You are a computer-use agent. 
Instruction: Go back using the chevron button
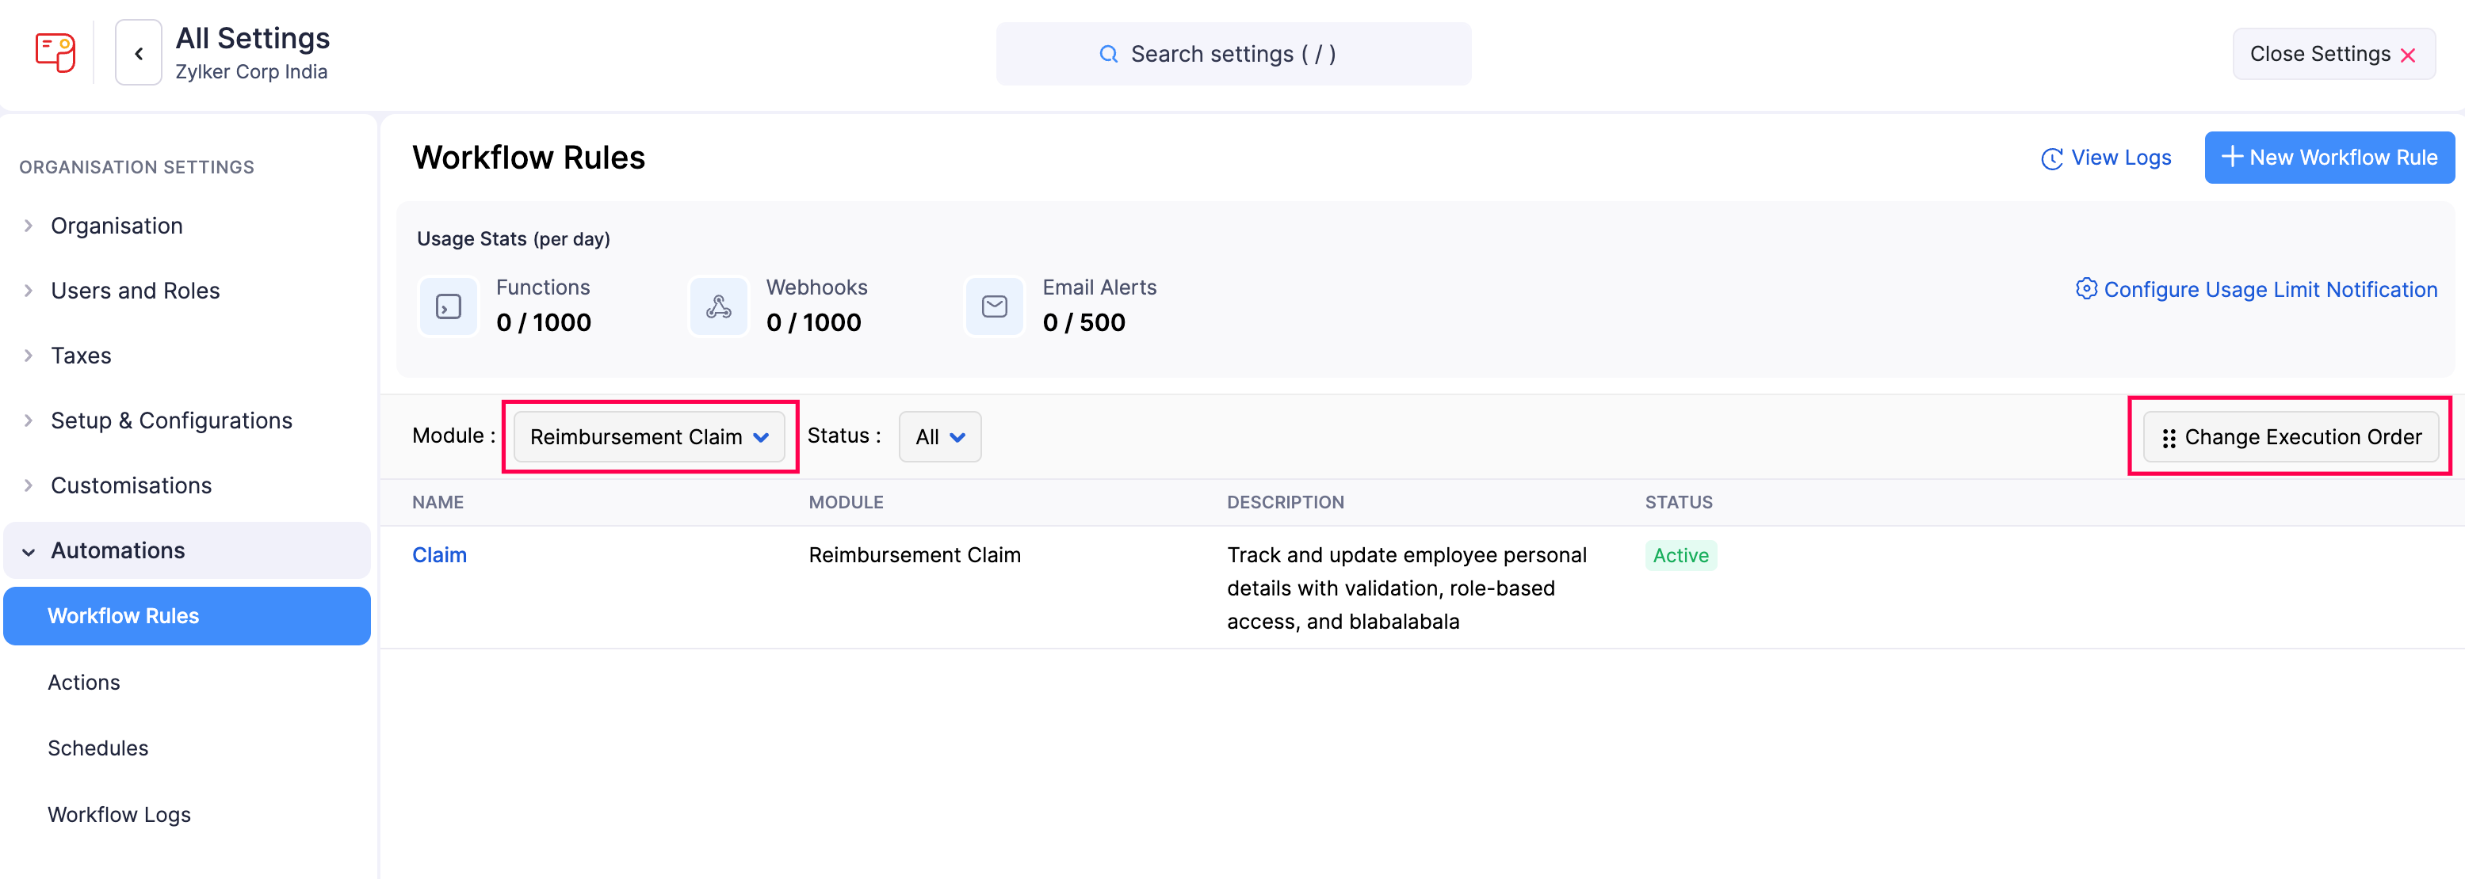click(x=139, y=54)
